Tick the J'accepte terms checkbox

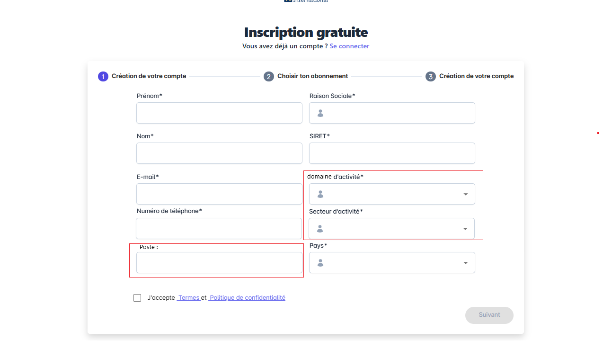coord(137,298)
